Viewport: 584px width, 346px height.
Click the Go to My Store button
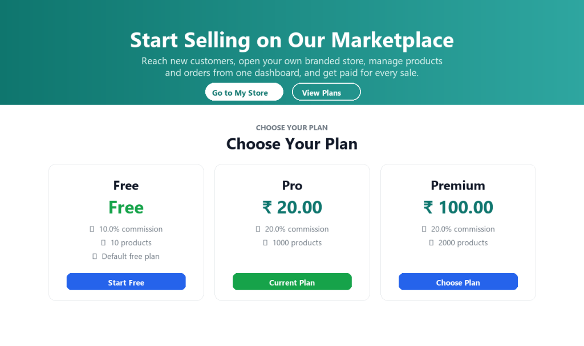tap(244, 92)
